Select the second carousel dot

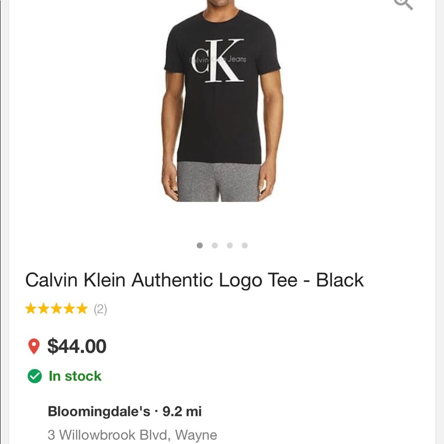(215, 245)
